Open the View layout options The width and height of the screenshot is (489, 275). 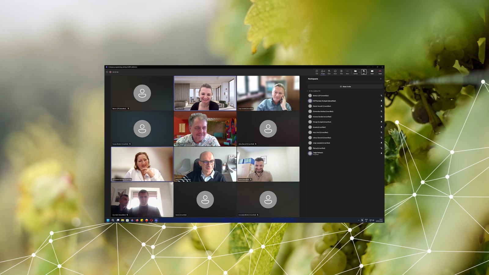click(x=341, y=72)
